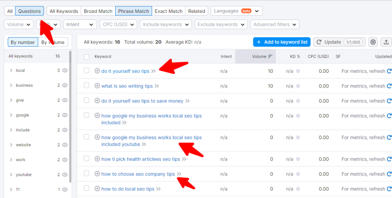Open the Volume filter dropdown
The width and height of the screenshot is (392, 198).
click(x=19, y=24)
